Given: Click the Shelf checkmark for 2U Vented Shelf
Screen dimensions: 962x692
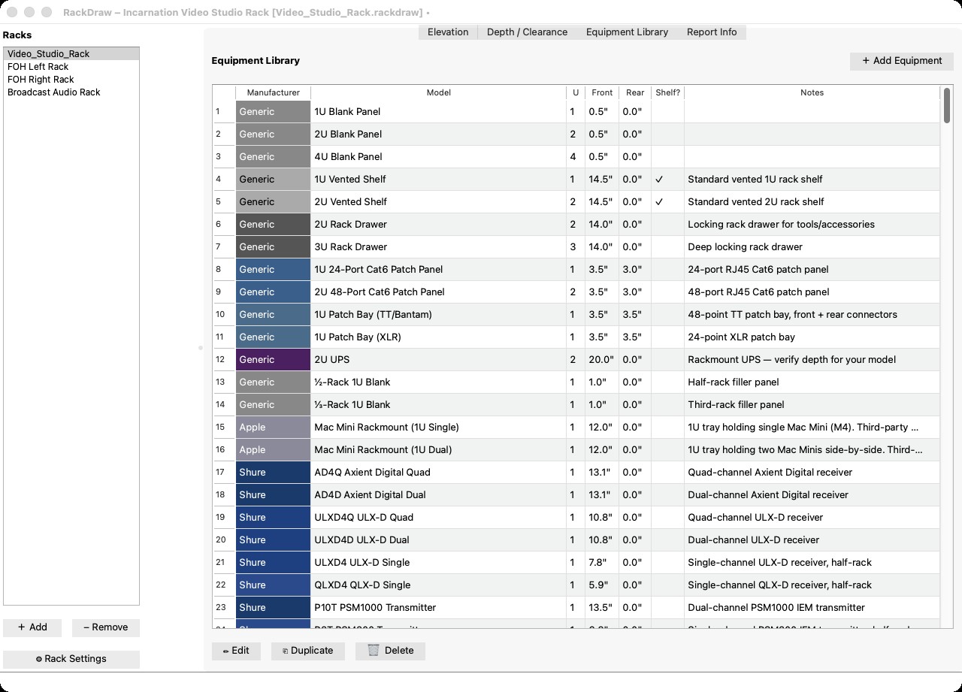Looking at the screenshot, I should click(x=659, y=202).
